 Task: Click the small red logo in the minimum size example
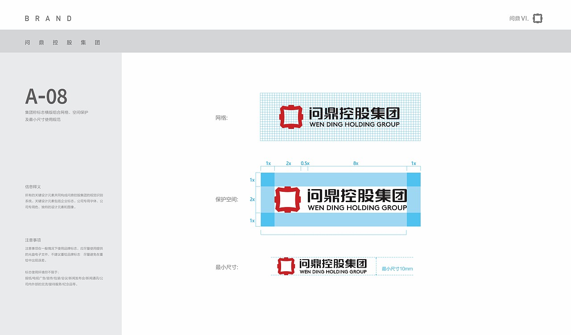pos(285,265)
